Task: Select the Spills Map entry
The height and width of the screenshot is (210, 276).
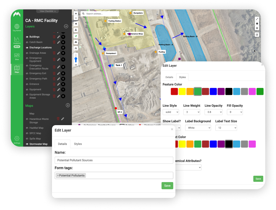Action: click(35, 139)
